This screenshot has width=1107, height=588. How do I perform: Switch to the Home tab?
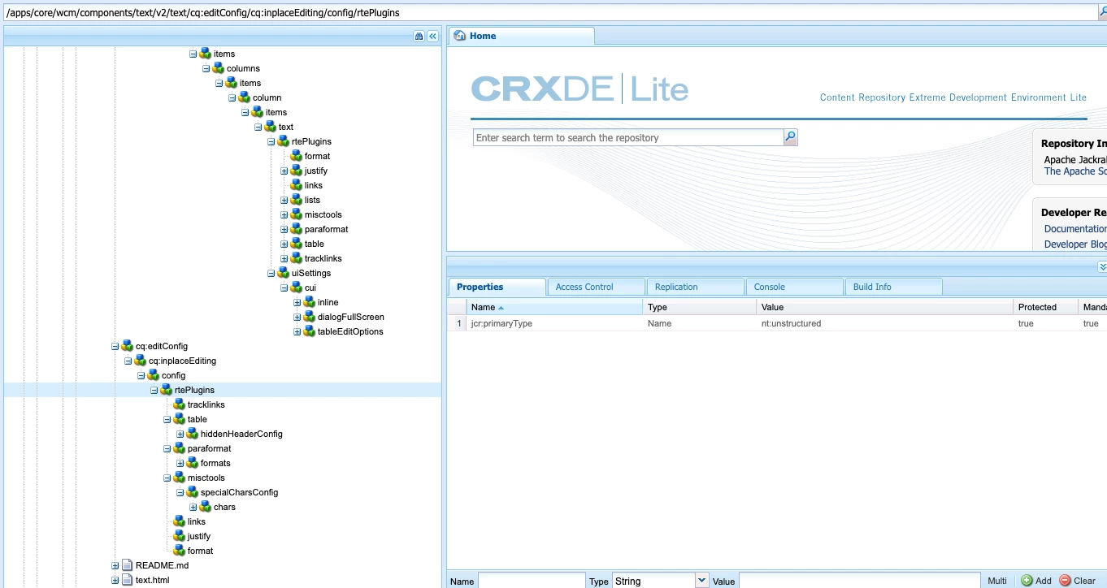tap(521, 36)
